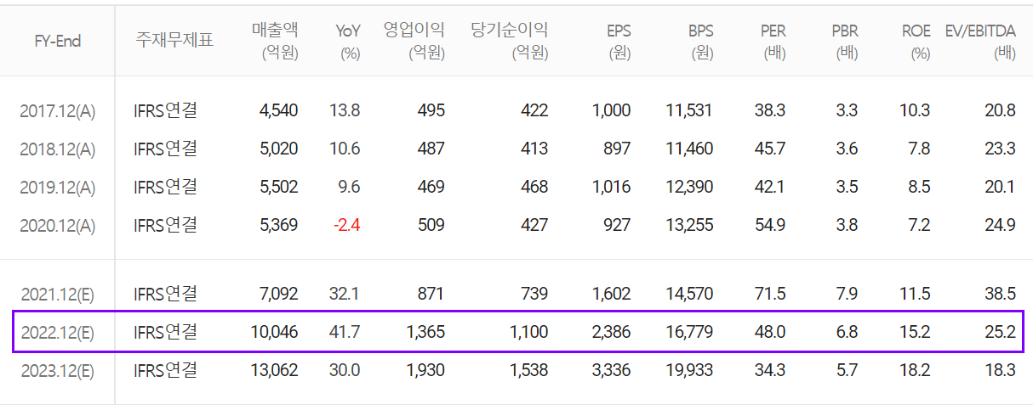Click the 영업이익 (억원) column header

click(414, 42)
